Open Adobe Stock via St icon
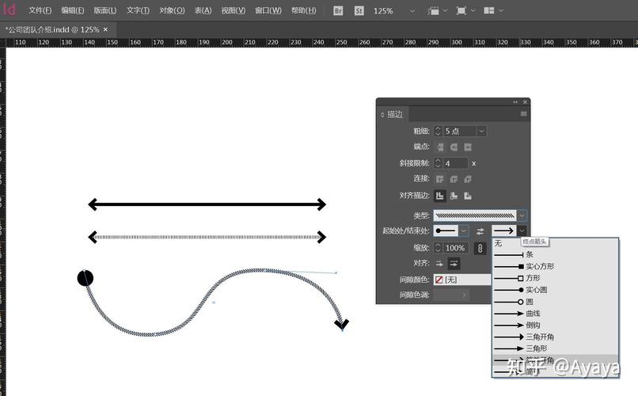The height and width of the screenshot is (396, 638). click(359, 11)
